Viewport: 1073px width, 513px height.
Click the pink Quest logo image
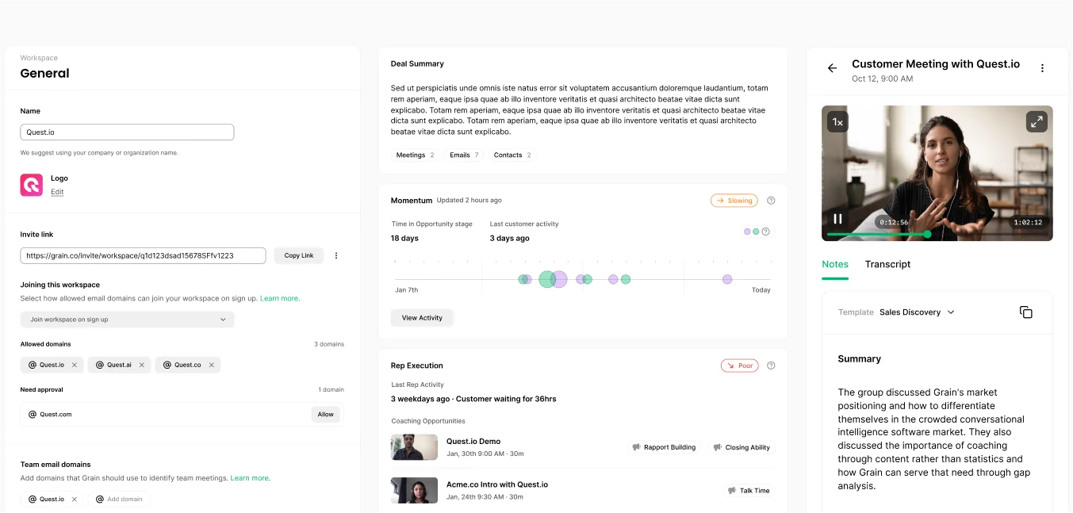coord(31,185)
